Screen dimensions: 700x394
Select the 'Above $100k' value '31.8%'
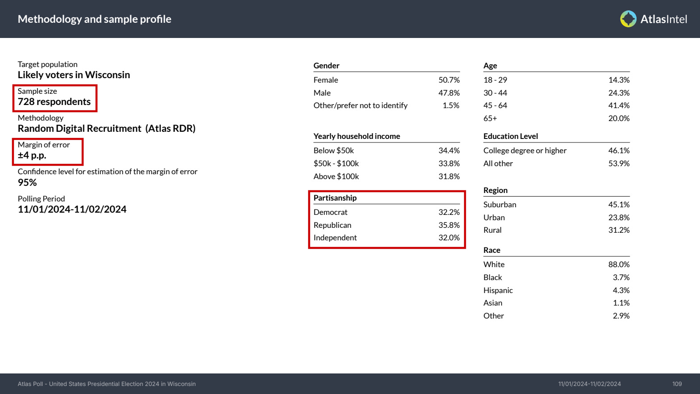point(449,176)
